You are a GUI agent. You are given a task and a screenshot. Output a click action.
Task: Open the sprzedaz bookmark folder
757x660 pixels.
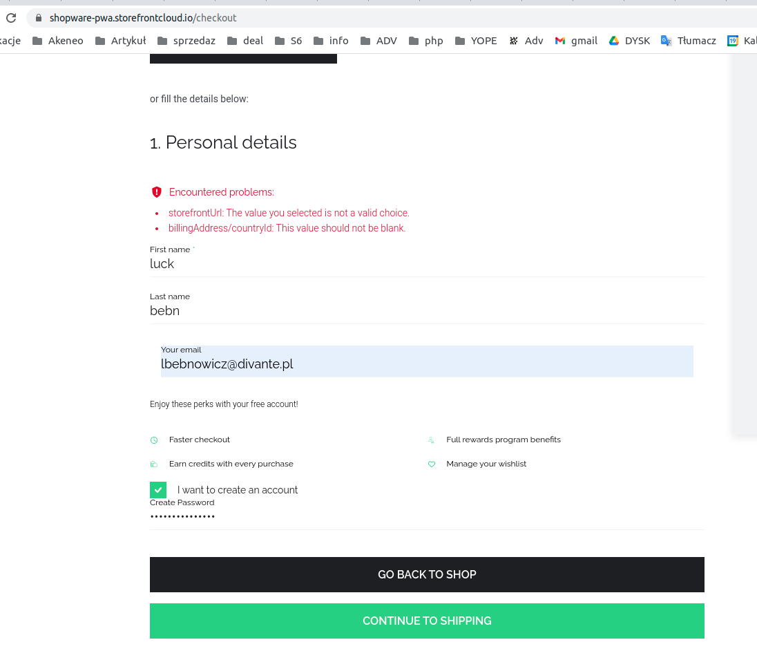point(186,41)
